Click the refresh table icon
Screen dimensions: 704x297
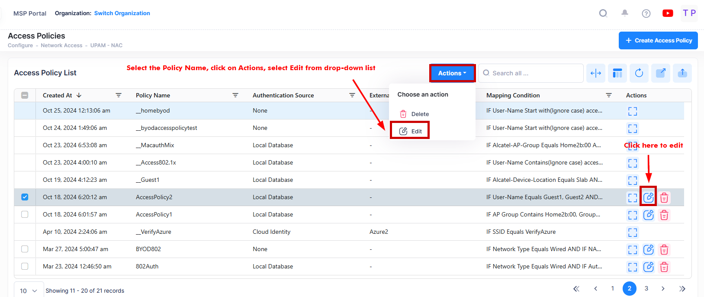(639, 73)
